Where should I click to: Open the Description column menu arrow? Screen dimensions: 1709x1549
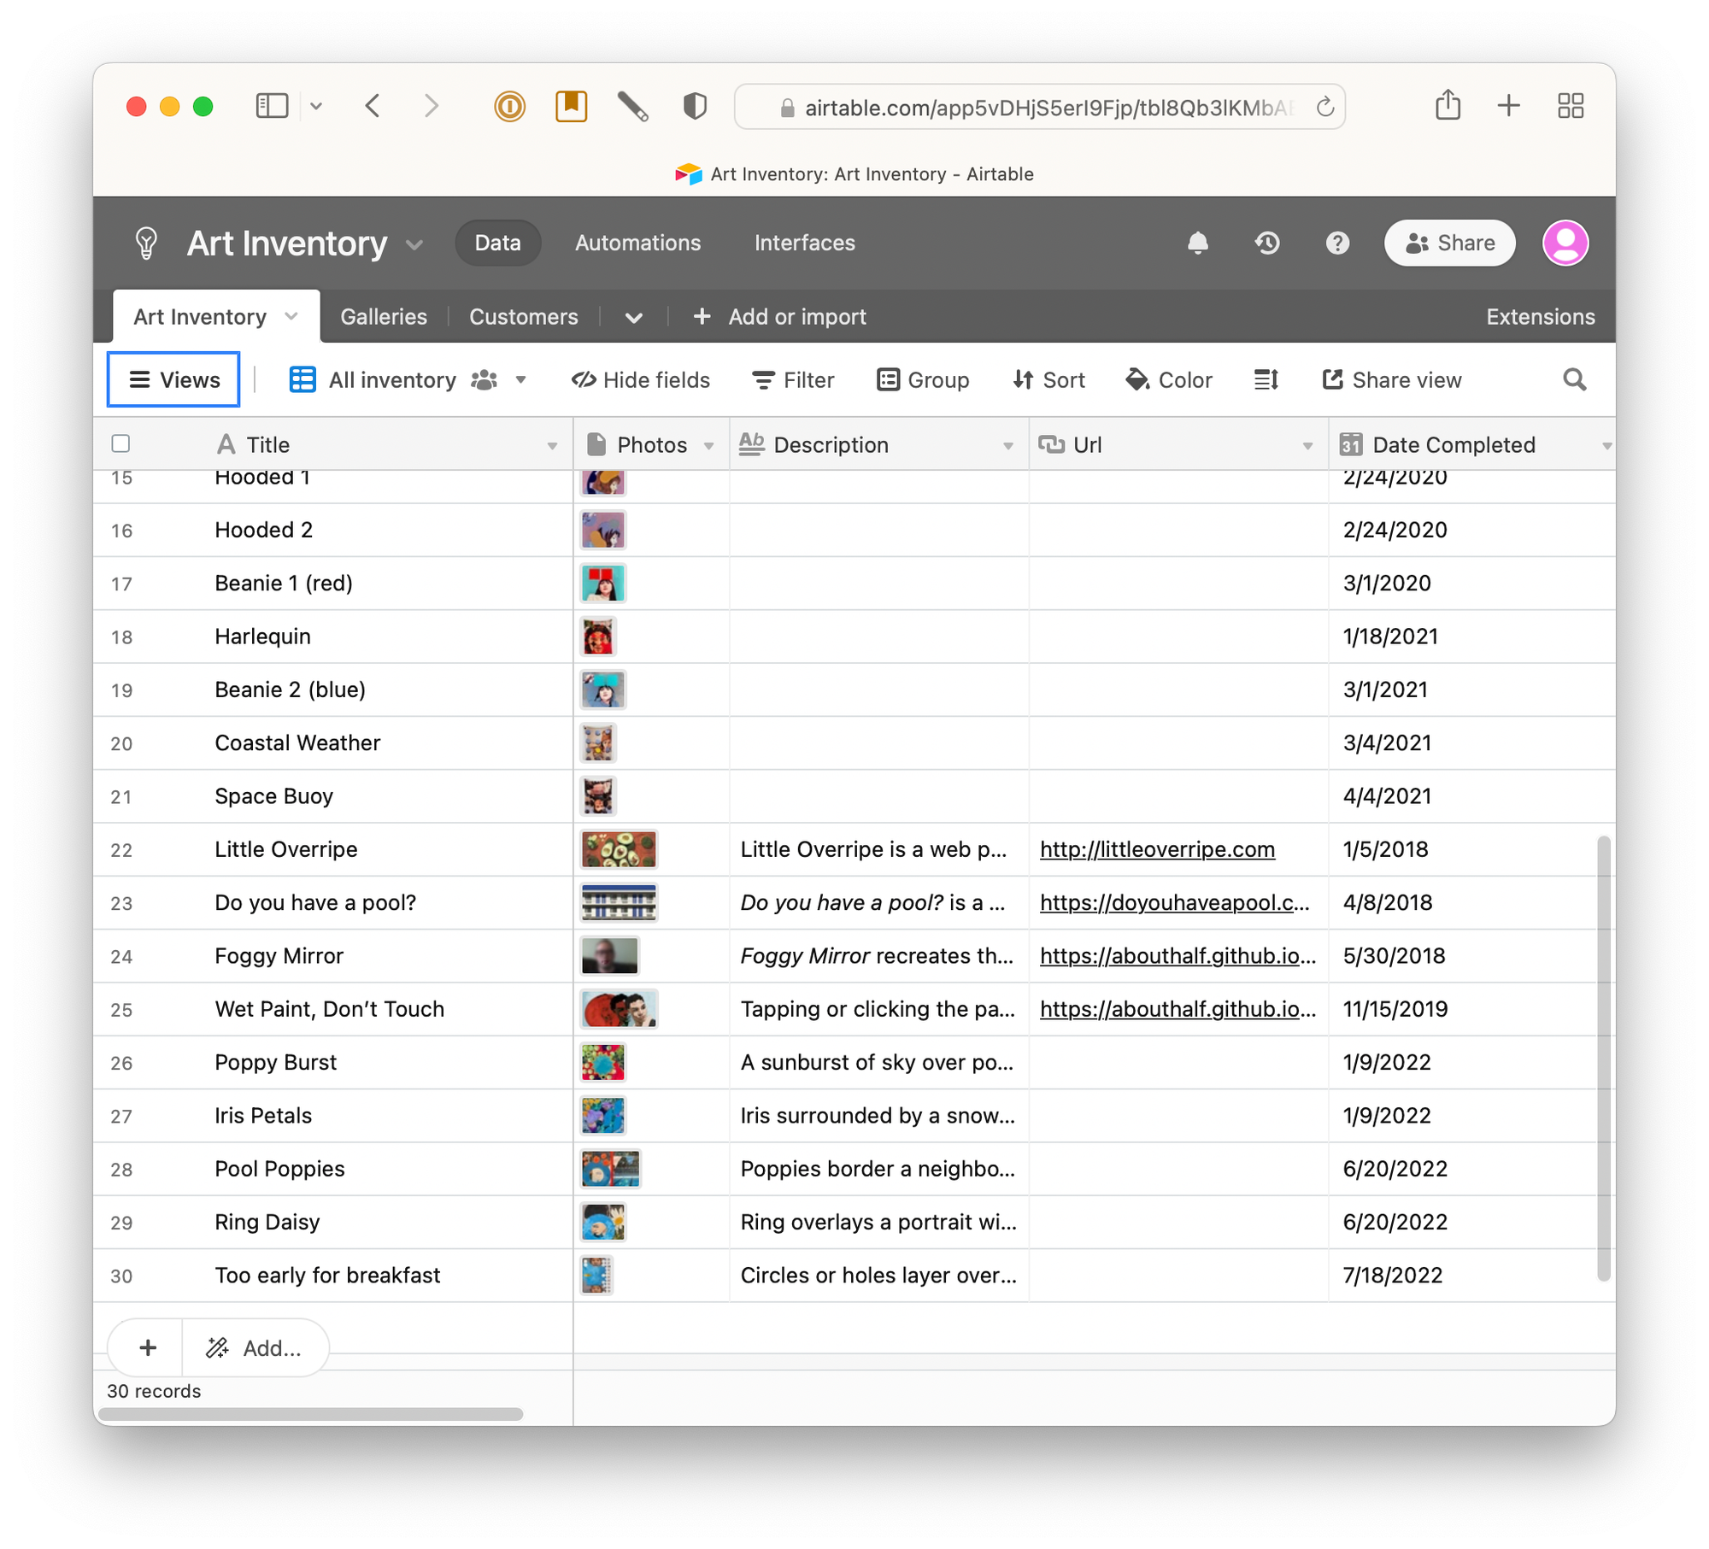click(1008, 446)
